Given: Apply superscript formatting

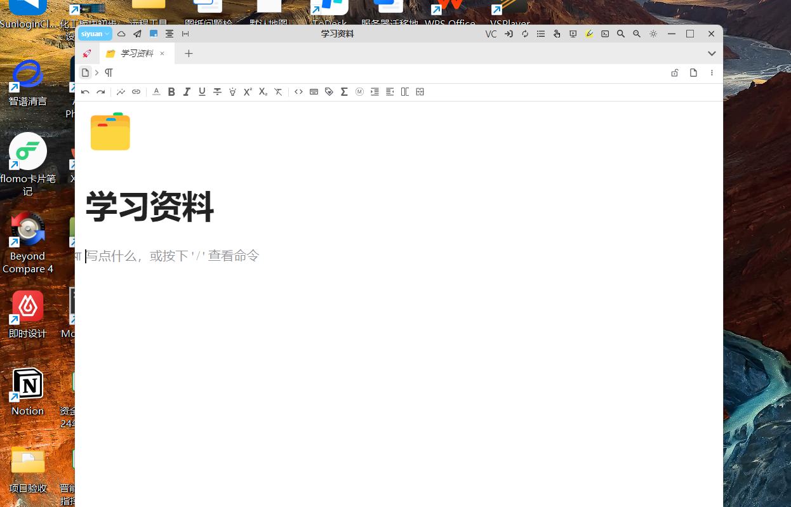Looking at the screenshot, I should pos(248,92).
